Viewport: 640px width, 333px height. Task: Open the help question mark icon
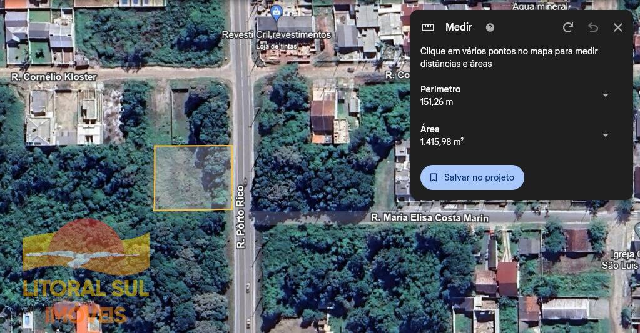[x=490, y=27]
